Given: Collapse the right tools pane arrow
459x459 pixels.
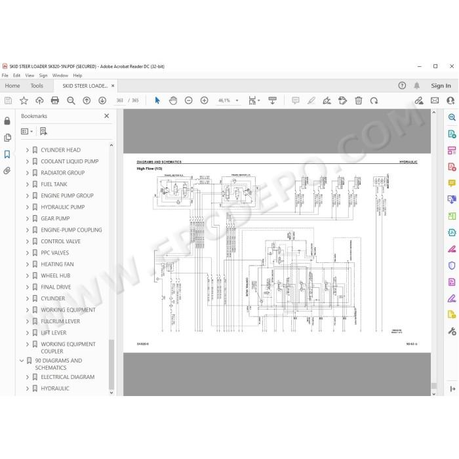Looking at the screenshot, I should (x=452, y=389).
